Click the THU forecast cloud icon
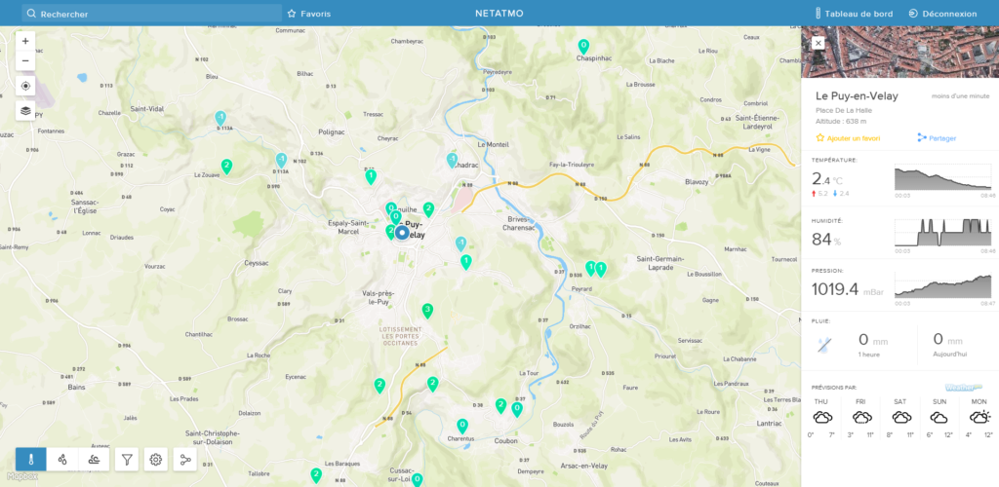Image resolution: width=999 pixels, height=487 pixels. click(822, 418)
